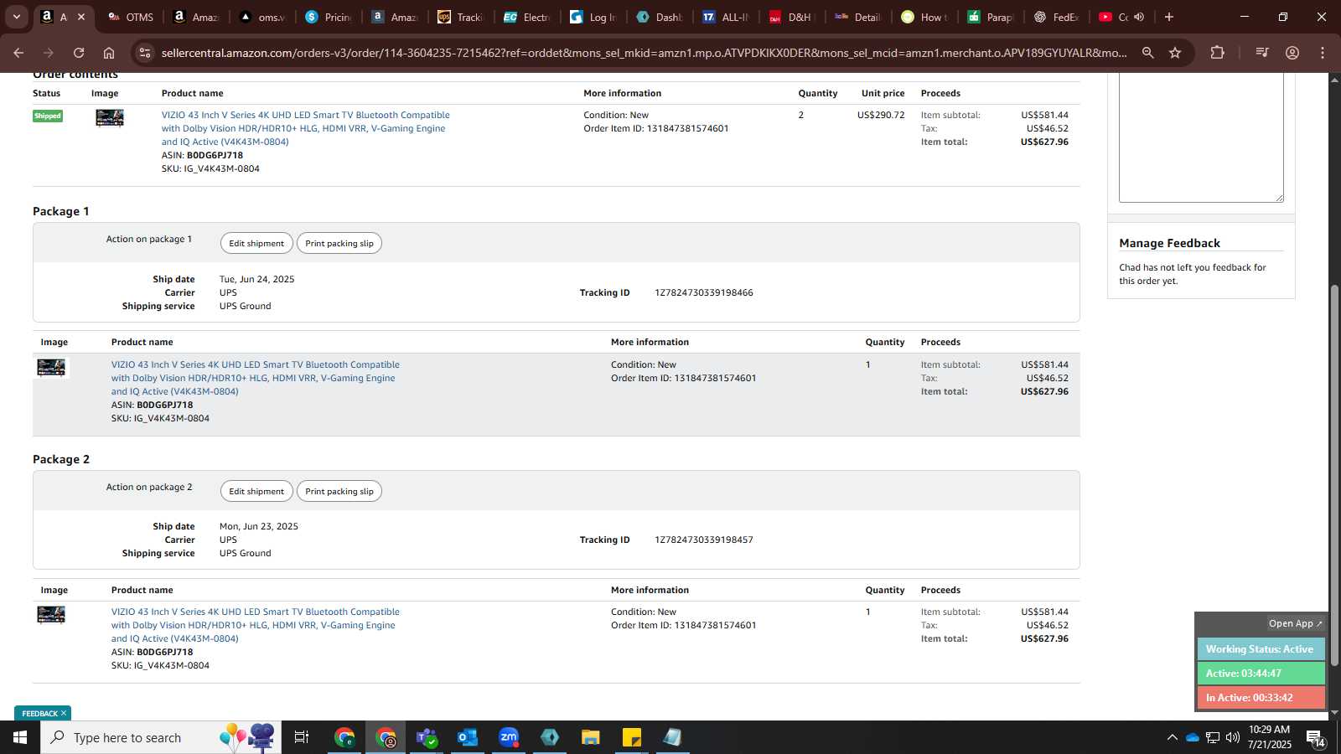Click the product thumbnail in Package 1

51,368
